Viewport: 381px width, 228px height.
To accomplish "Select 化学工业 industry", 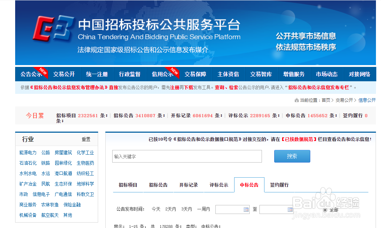I will pos(85,152).
